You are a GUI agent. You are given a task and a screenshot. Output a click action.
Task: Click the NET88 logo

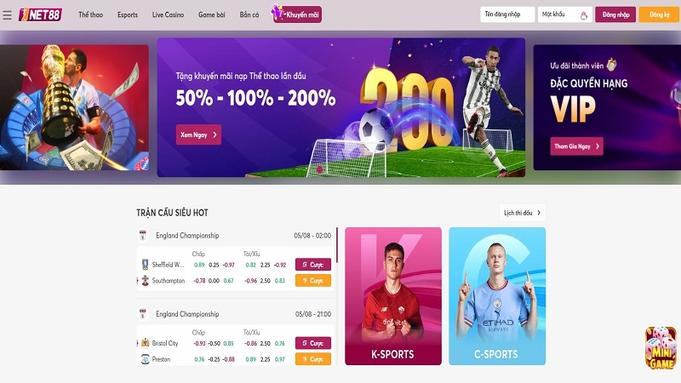tap(40, 14)
